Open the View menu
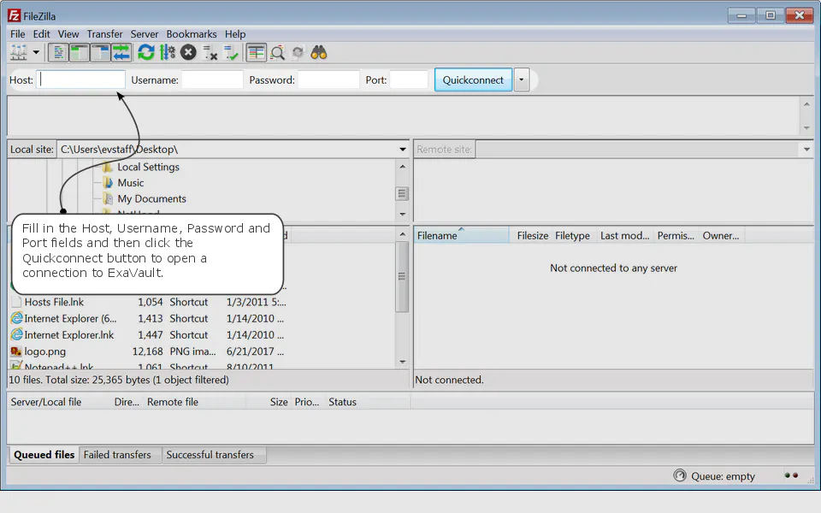The image size is (821, 513). pos(68,34)
